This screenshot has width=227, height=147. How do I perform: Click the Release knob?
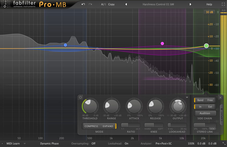[x=155, y=106]
